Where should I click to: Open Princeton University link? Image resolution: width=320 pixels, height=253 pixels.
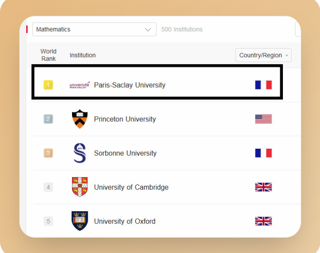(125, 119)
